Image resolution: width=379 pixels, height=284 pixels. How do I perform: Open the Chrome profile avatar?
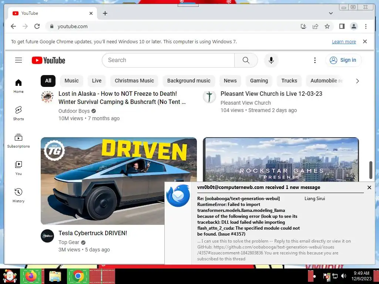coord(353,26)
